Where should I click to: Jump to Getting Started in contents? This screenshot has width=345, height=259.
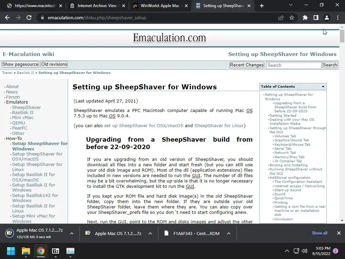tap(283, 115)
